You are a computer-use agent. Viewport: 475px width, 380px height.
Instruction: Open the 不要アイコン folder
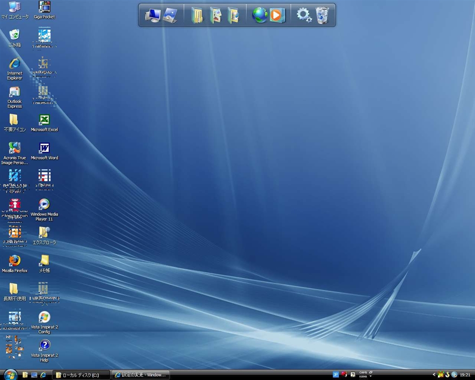pos(14,123)
